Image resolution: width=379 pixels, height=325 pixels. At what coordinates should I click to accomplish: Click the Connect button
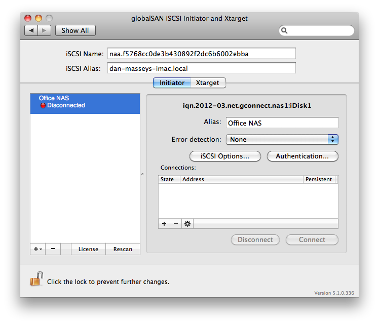pyautogui.click(x=312, y=239)
